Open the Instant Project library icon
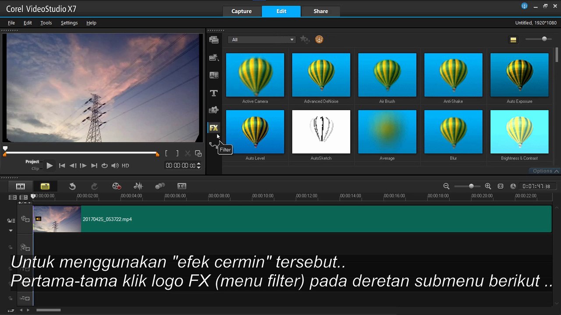 coord(214,57)
